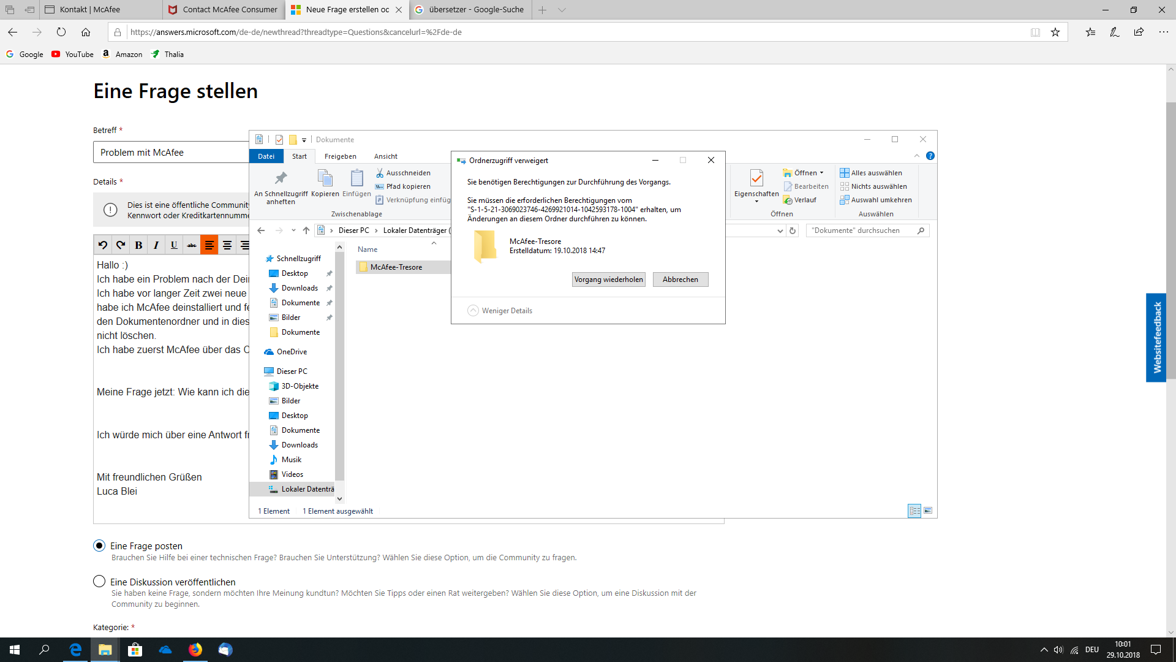Switch to 'Kontakt | McAfee' browser tab
The image size is (1176, 662).
click(100, 10)
